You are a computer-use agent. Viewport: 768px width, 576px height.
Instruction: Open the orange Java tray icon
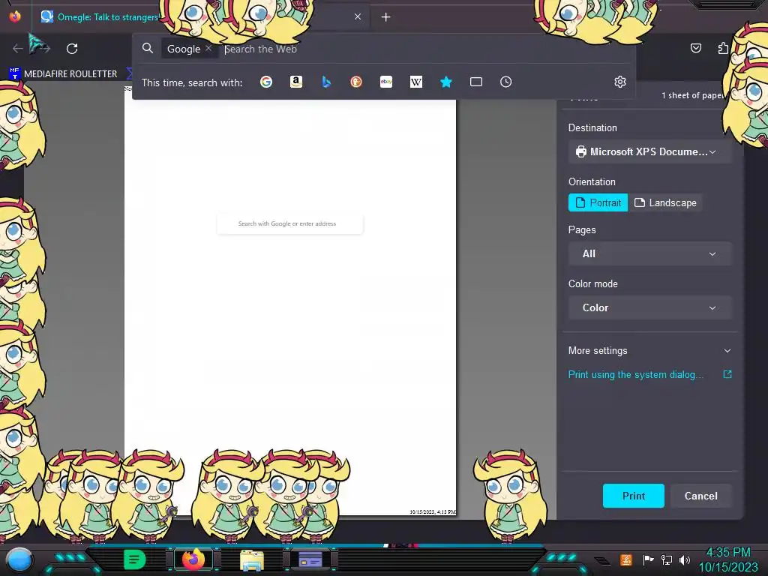[x=626, y=559]
